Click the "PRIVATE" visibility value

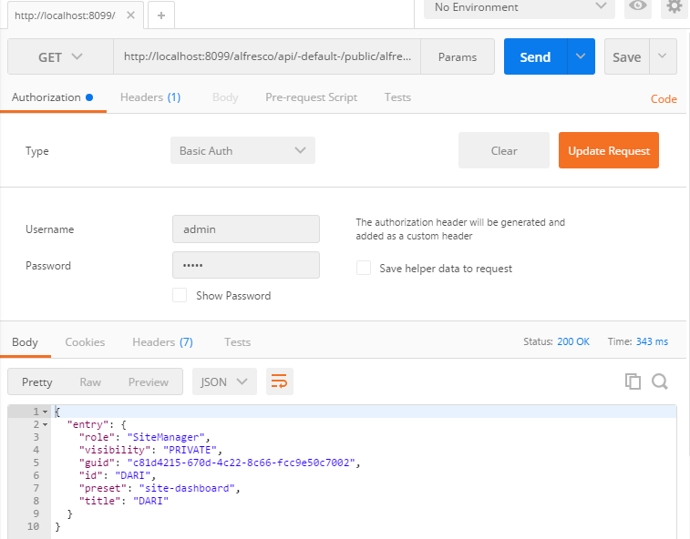point(191,450)
